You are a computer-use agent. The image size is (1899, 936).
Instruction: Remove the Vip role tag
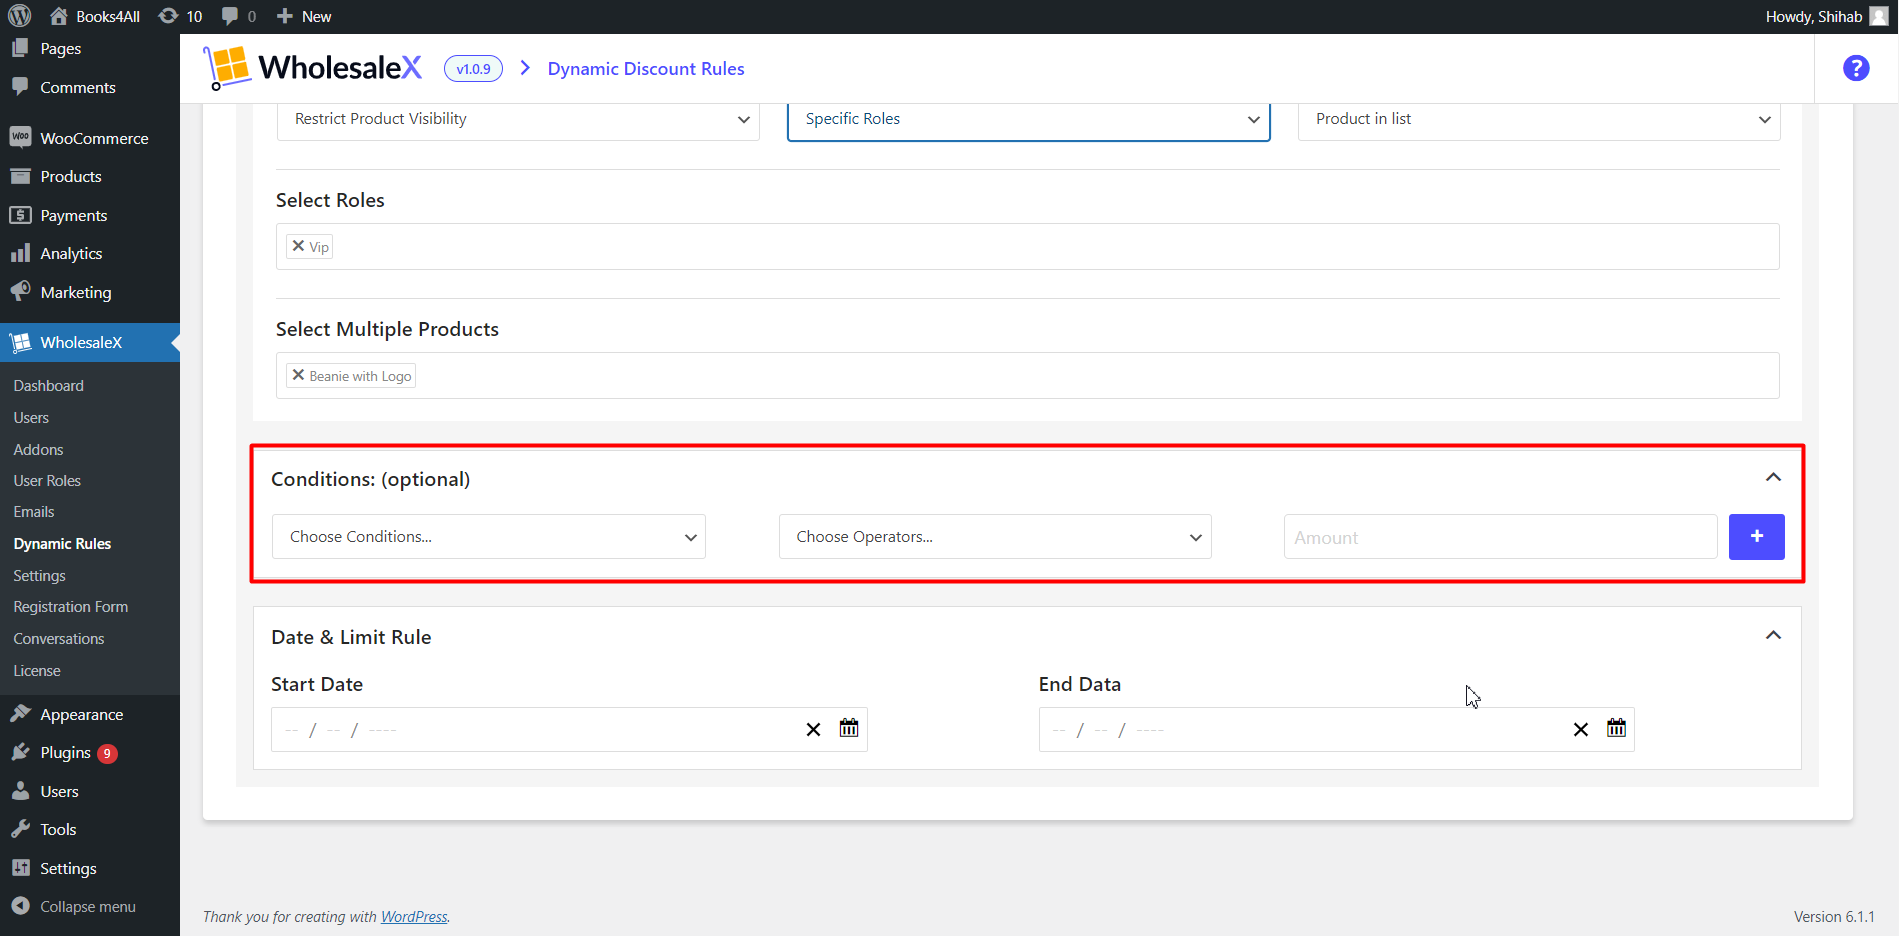(298, 246)
